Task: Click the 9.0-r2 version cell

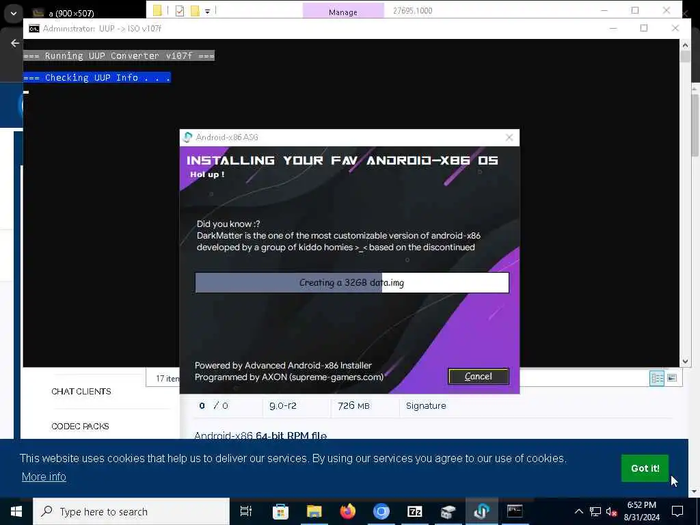Action: point(282,406)
